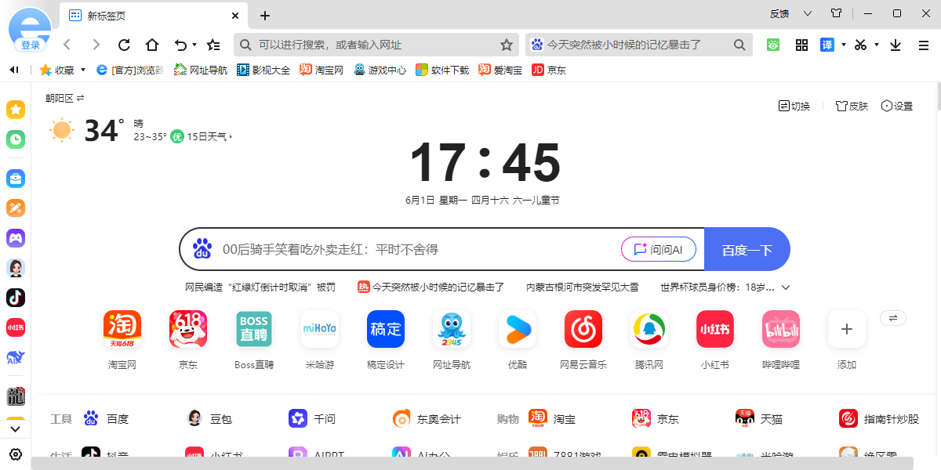Open the skin shirt icon in title bar
This screenshot has height=470, width=941.
pos(836,13)
